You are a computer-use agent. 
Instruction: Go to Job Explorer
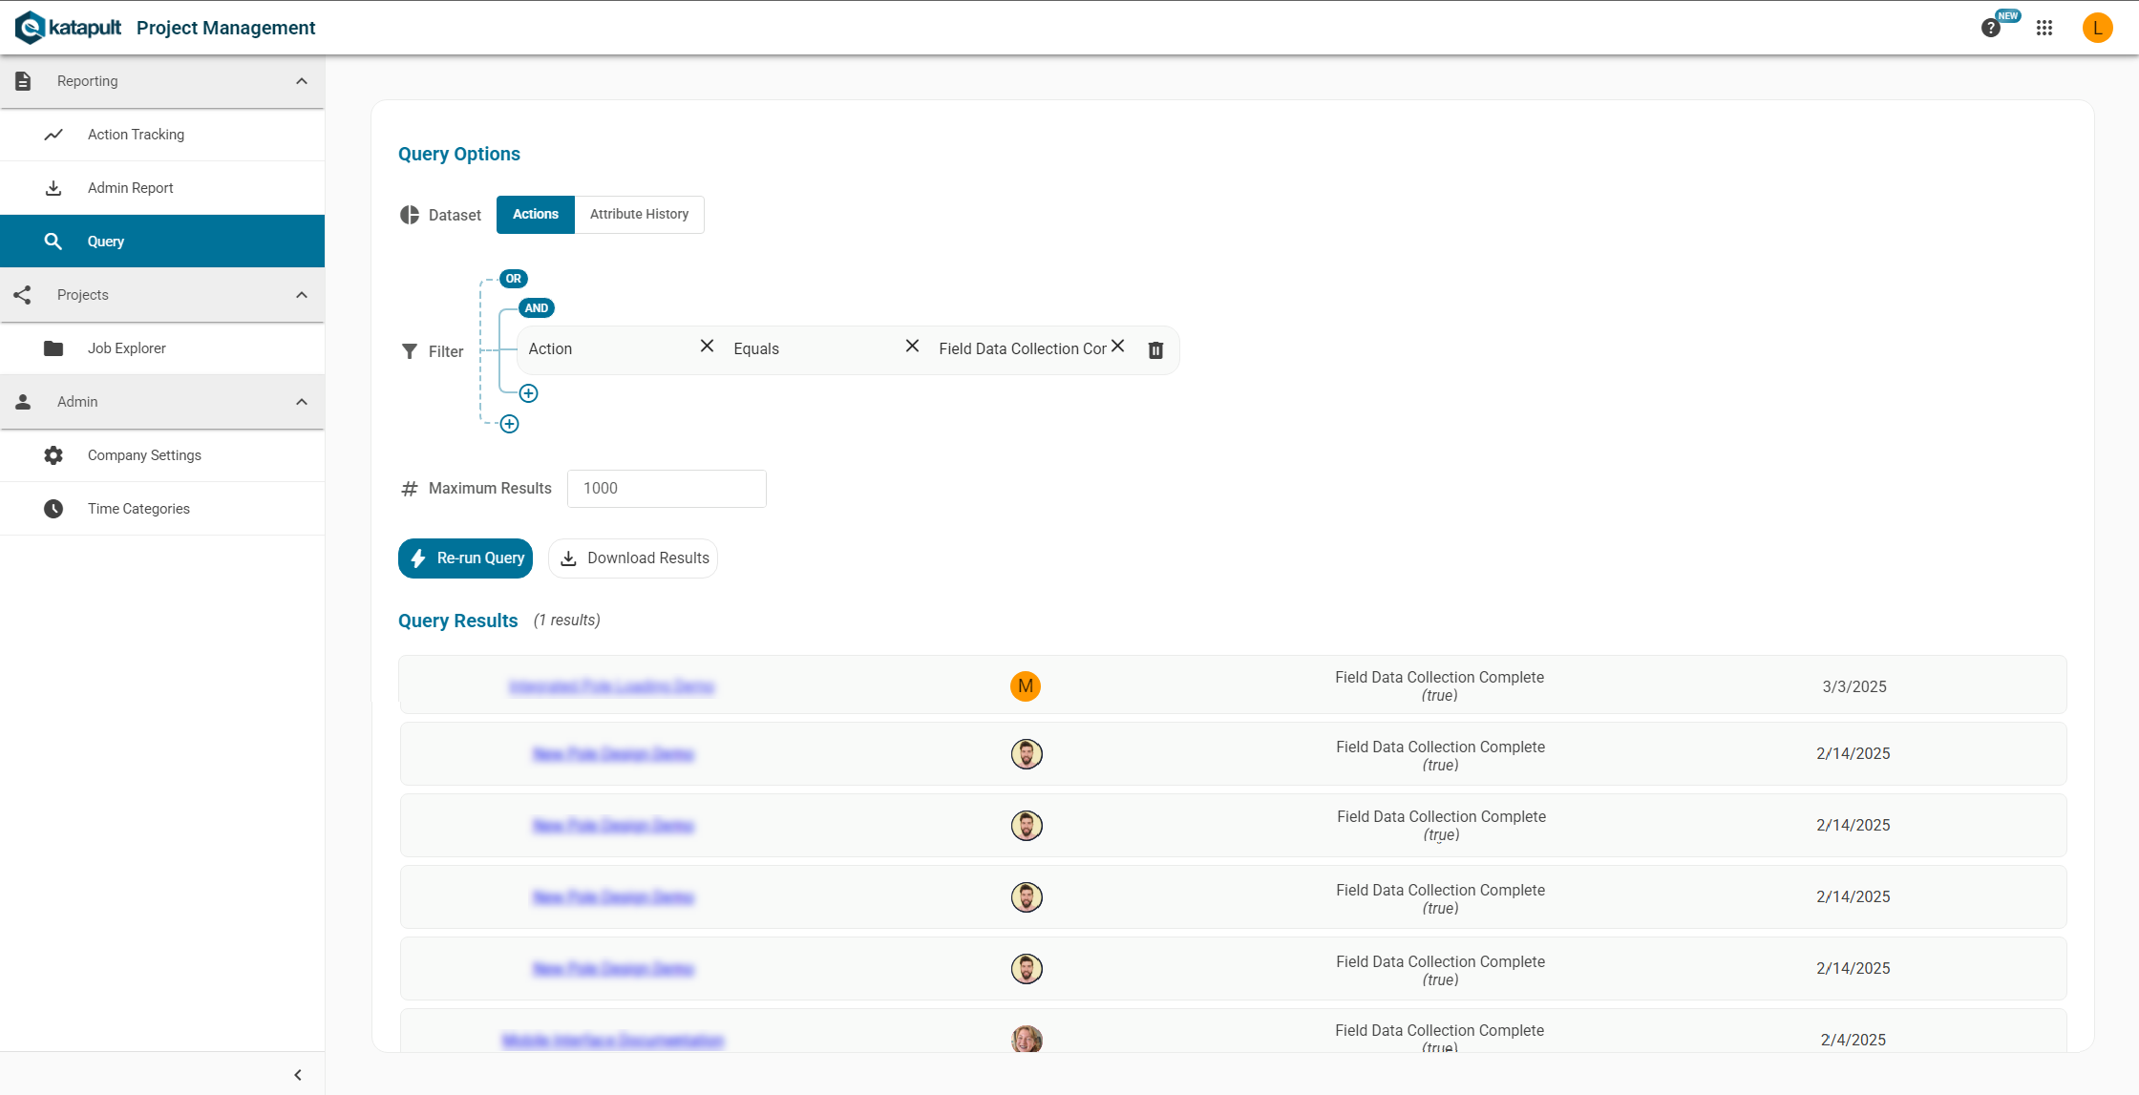tap(126, 348)
